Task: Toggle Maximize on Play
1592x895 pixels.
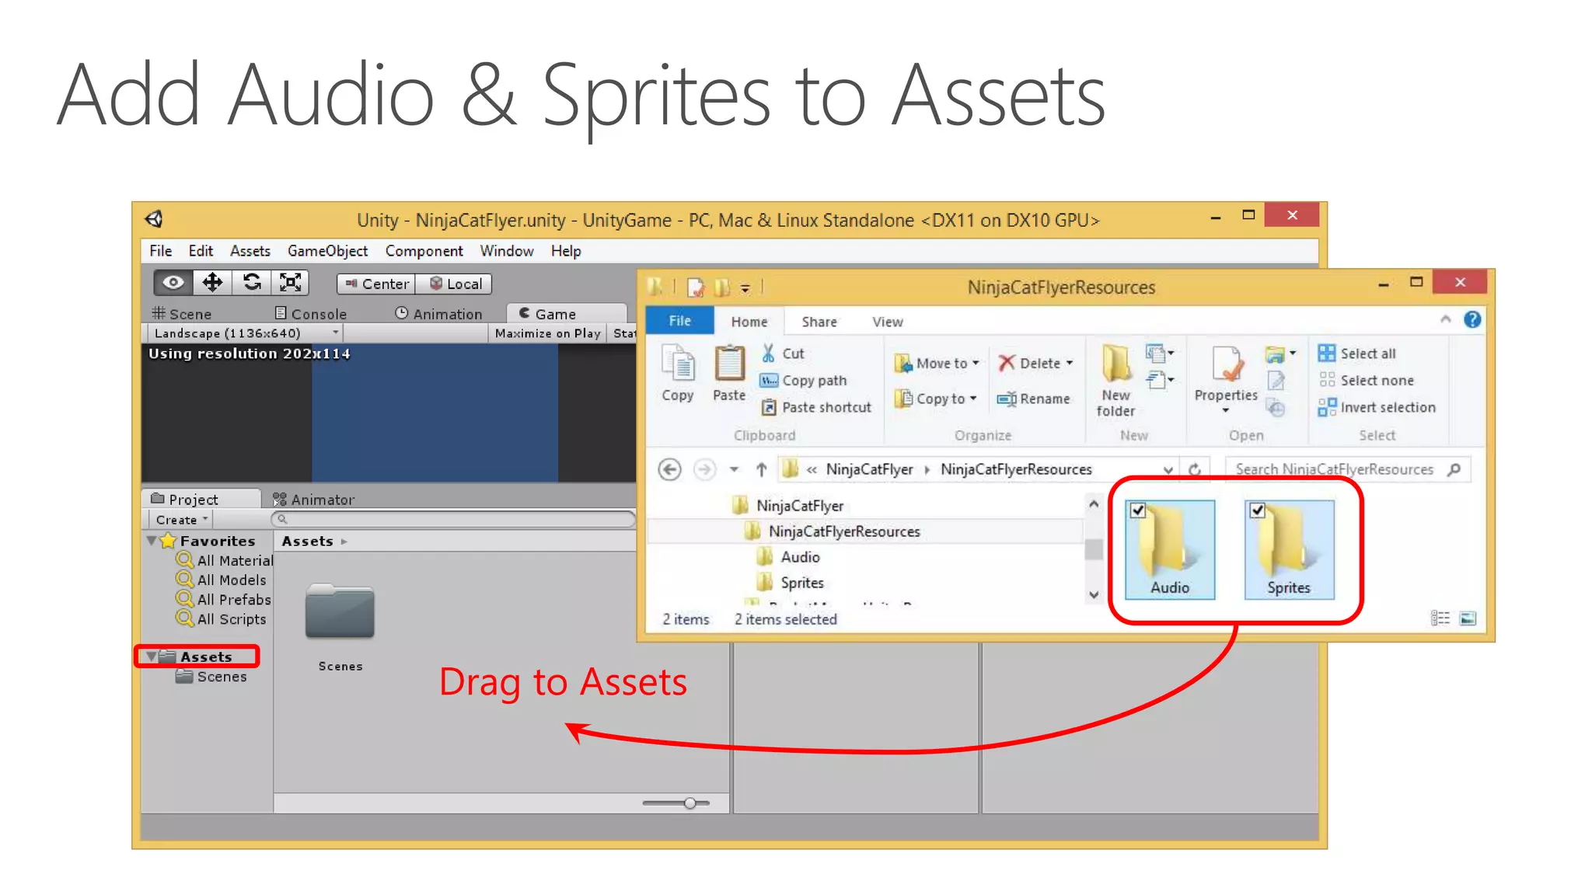Action: [547, 333]
